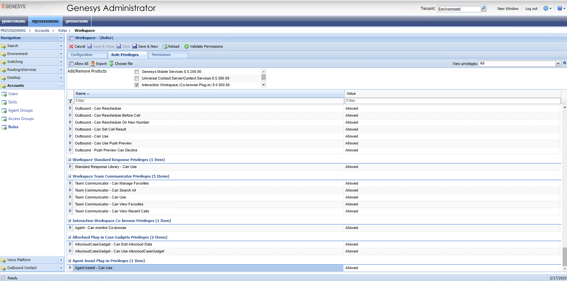
Task: Click the Genesys logo
Action: (14, 6)
